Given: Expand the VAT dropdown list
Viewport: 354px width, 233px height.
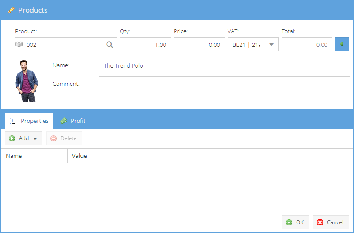Looking at the screenshot, I should tap(271, 44).
